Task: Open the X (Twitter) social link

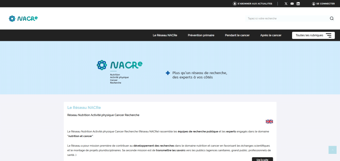Action: click(x=286, y=4)
